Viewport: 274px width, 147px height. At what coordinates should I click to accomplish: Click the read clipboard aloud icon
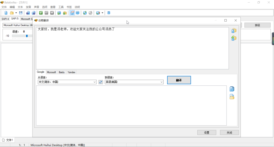tap(59, 13)
